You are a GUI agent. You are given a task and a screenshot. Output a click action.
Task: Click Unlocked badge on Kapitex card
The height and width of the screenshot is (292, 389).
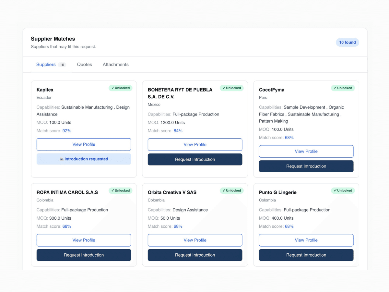click(121, 88)
